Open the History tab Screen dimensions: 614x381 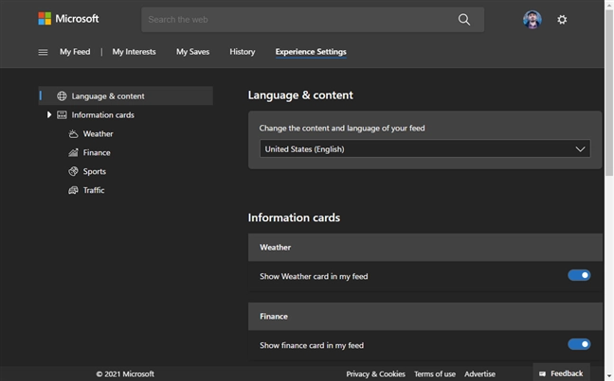[x=243, y=52]
